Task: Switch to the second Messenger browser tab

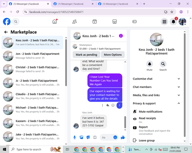Action: 73,4
